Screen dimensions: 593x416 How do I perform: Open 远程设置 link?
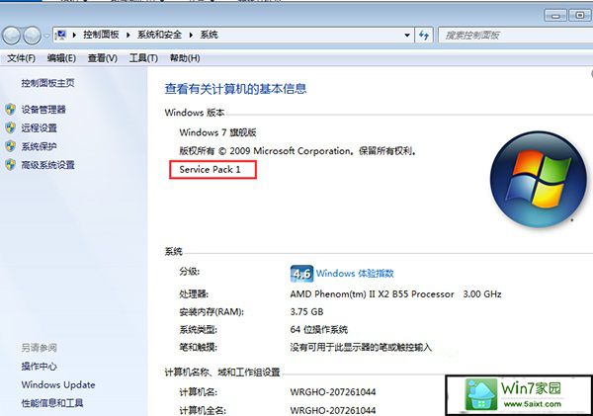39,127
